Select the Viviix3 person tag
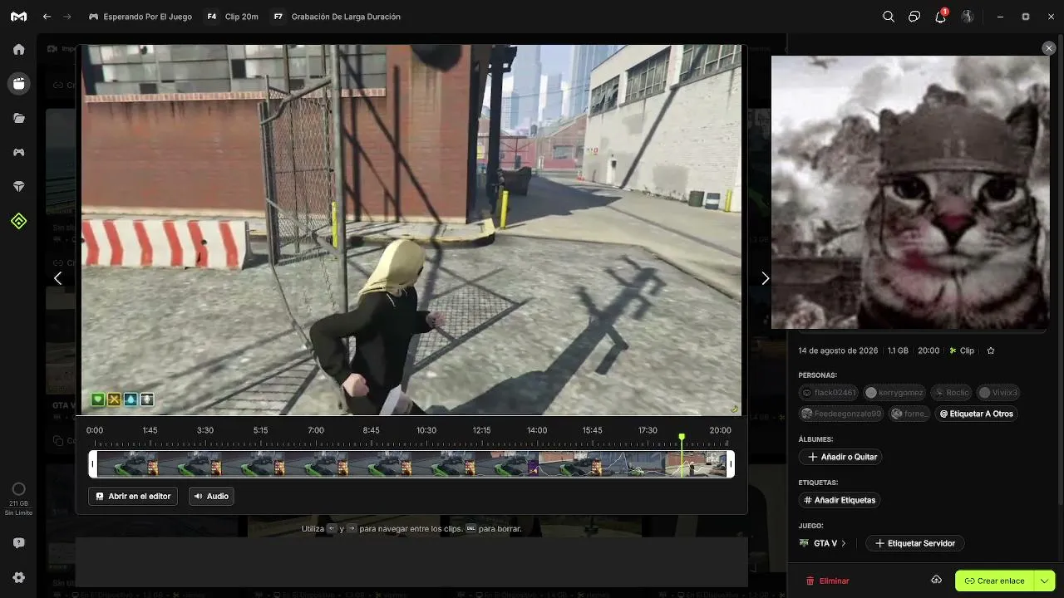 pos(997,392)
